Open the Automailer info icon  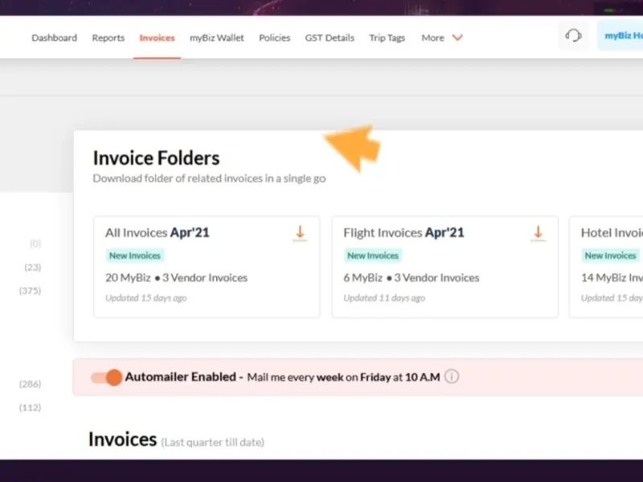pos(452,377)
